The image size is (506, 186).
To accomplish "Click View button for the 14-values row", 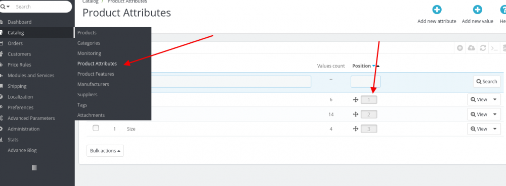I will [479, 114].
